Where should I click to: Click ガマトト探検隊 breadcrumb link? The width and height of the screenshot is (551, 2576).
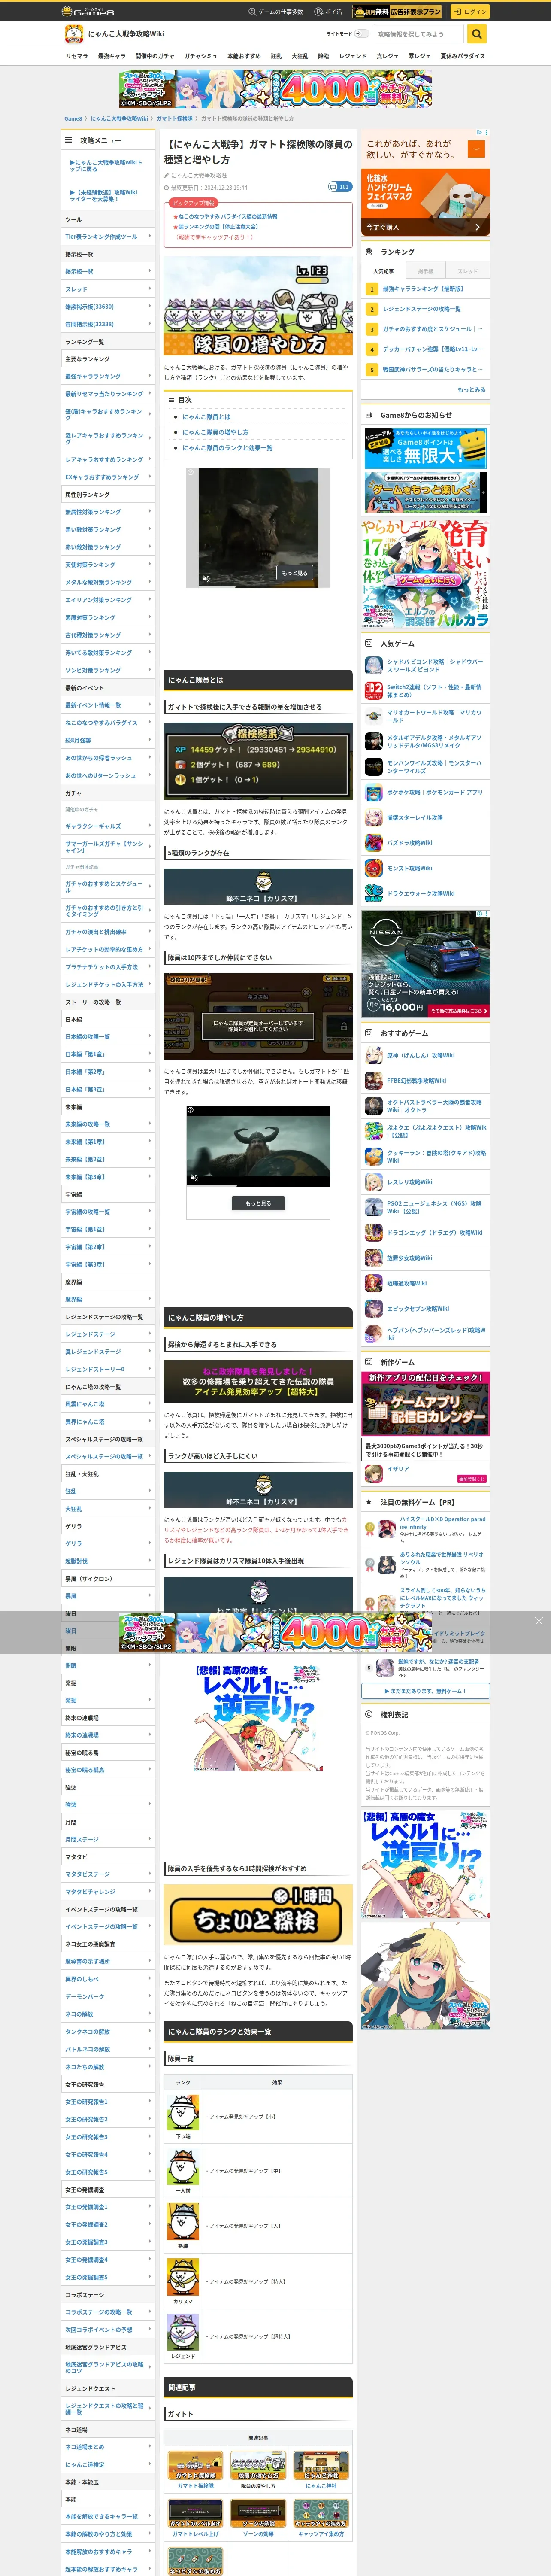(x=174, y=118)
